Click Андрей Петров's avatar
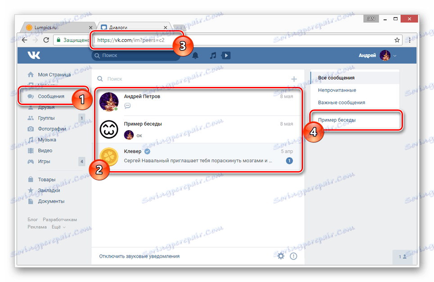The height and width of the screenshot is (282, 434). point(109,102)
